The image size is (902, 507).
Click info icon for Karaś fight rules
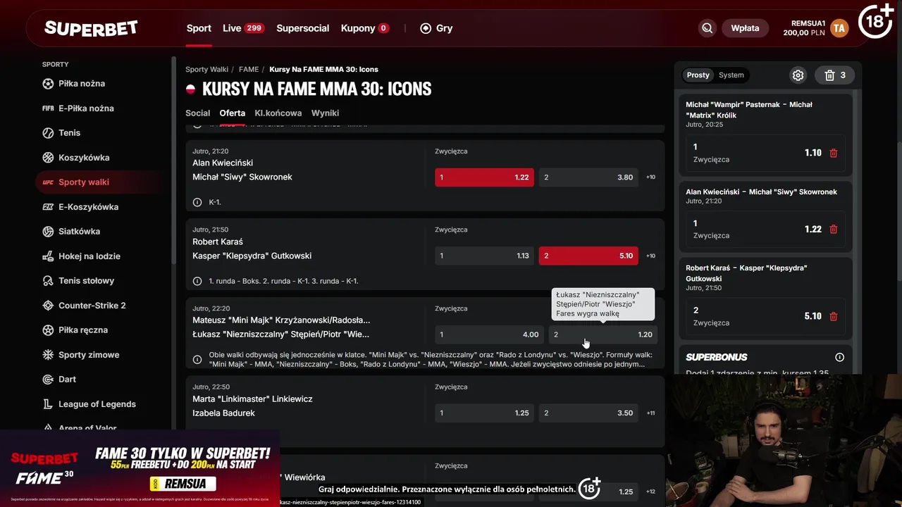point(197,281)
